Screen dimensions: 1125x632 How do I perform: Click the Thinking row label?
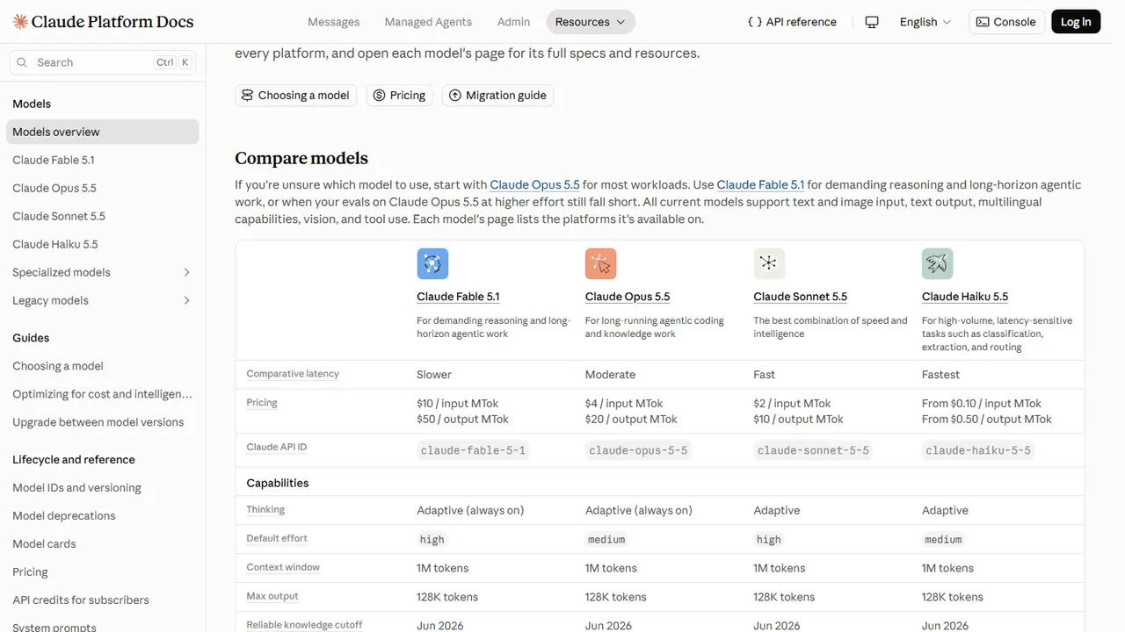tap(265, 509)
